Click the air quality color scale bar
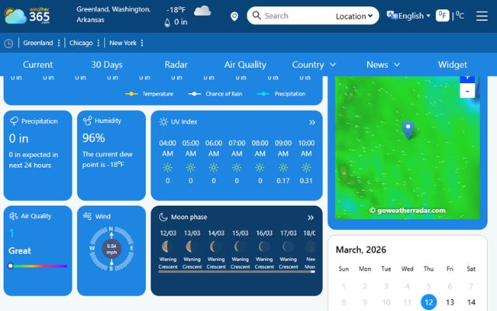Screen dimensions: 497x311 [38, 266]
